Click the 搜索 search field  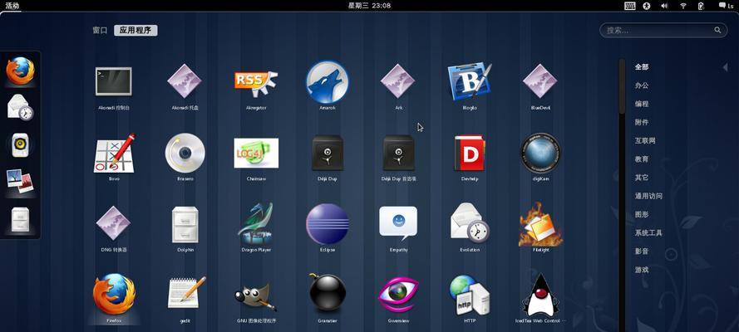coord(663,30)
